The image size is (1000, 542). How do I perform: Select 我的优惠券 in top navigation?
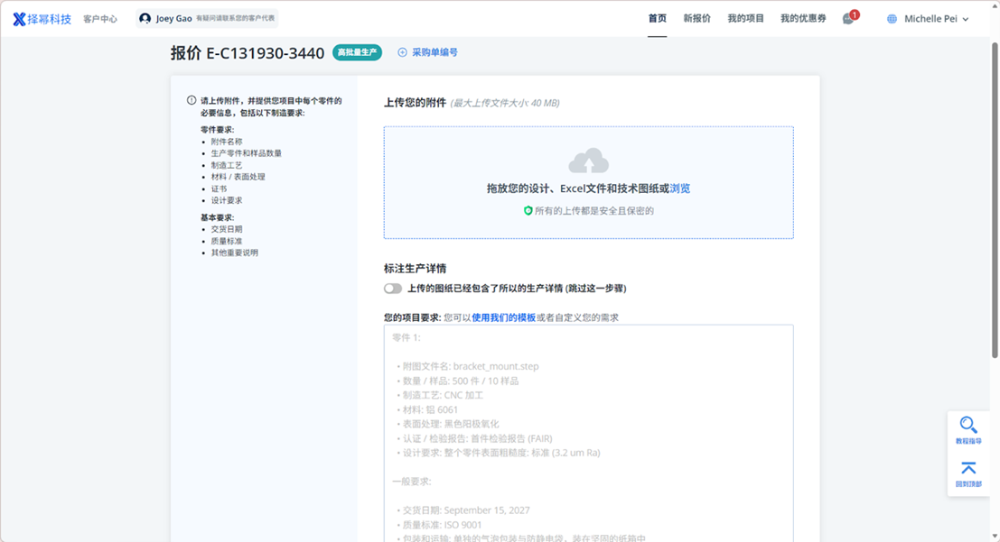803,19
